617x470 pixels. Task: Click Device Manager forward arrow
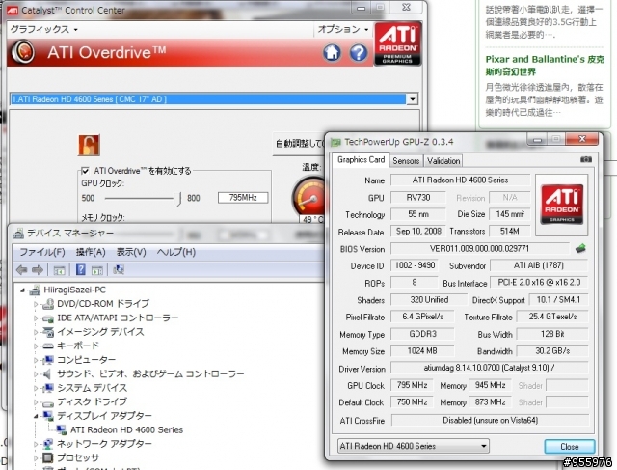click(x=38, y=270)
